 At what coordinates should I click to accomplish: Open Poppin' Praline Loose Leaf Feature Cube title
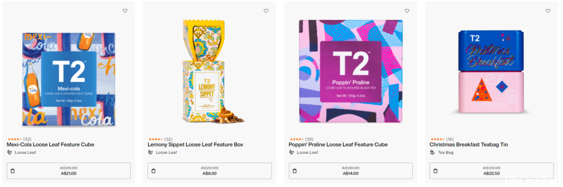[338, 145]
